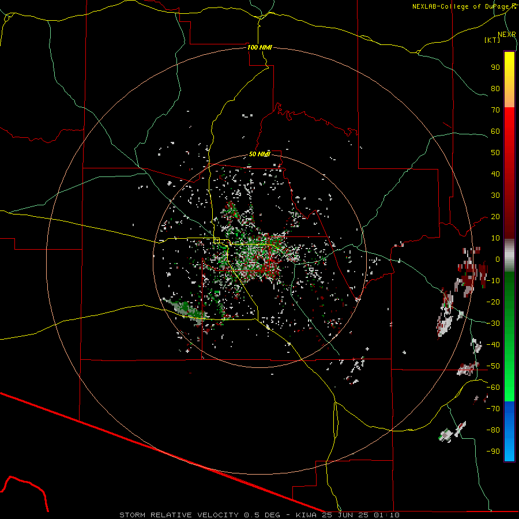Click the 100 NMI range ring label
The image size is (519, 519).
pos(259,47)
